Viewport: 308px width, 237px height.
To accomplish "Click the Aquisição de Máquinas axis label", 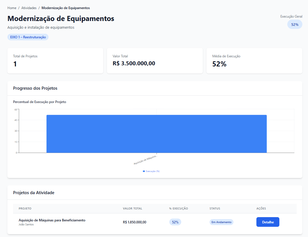I will [x=145, y=160].
